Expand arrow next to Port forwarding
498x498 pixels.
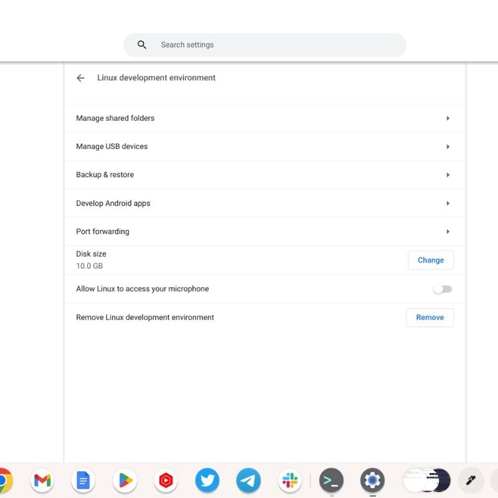click(x=448, y=232)
